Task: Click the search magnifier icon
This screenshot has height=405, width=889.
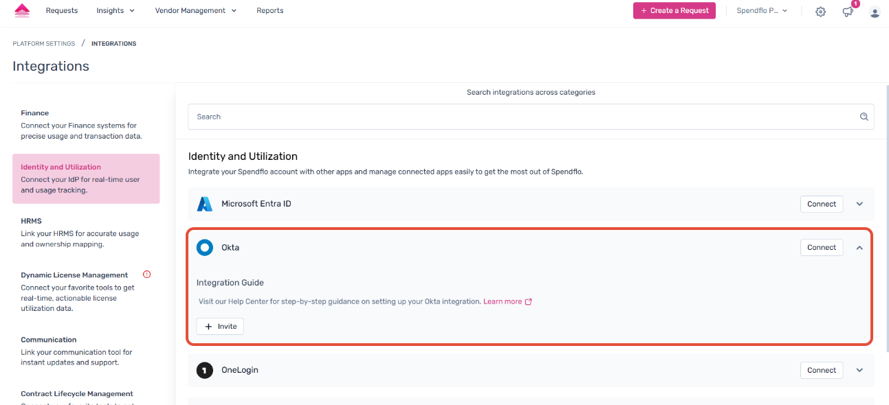Action: (864, 117)
